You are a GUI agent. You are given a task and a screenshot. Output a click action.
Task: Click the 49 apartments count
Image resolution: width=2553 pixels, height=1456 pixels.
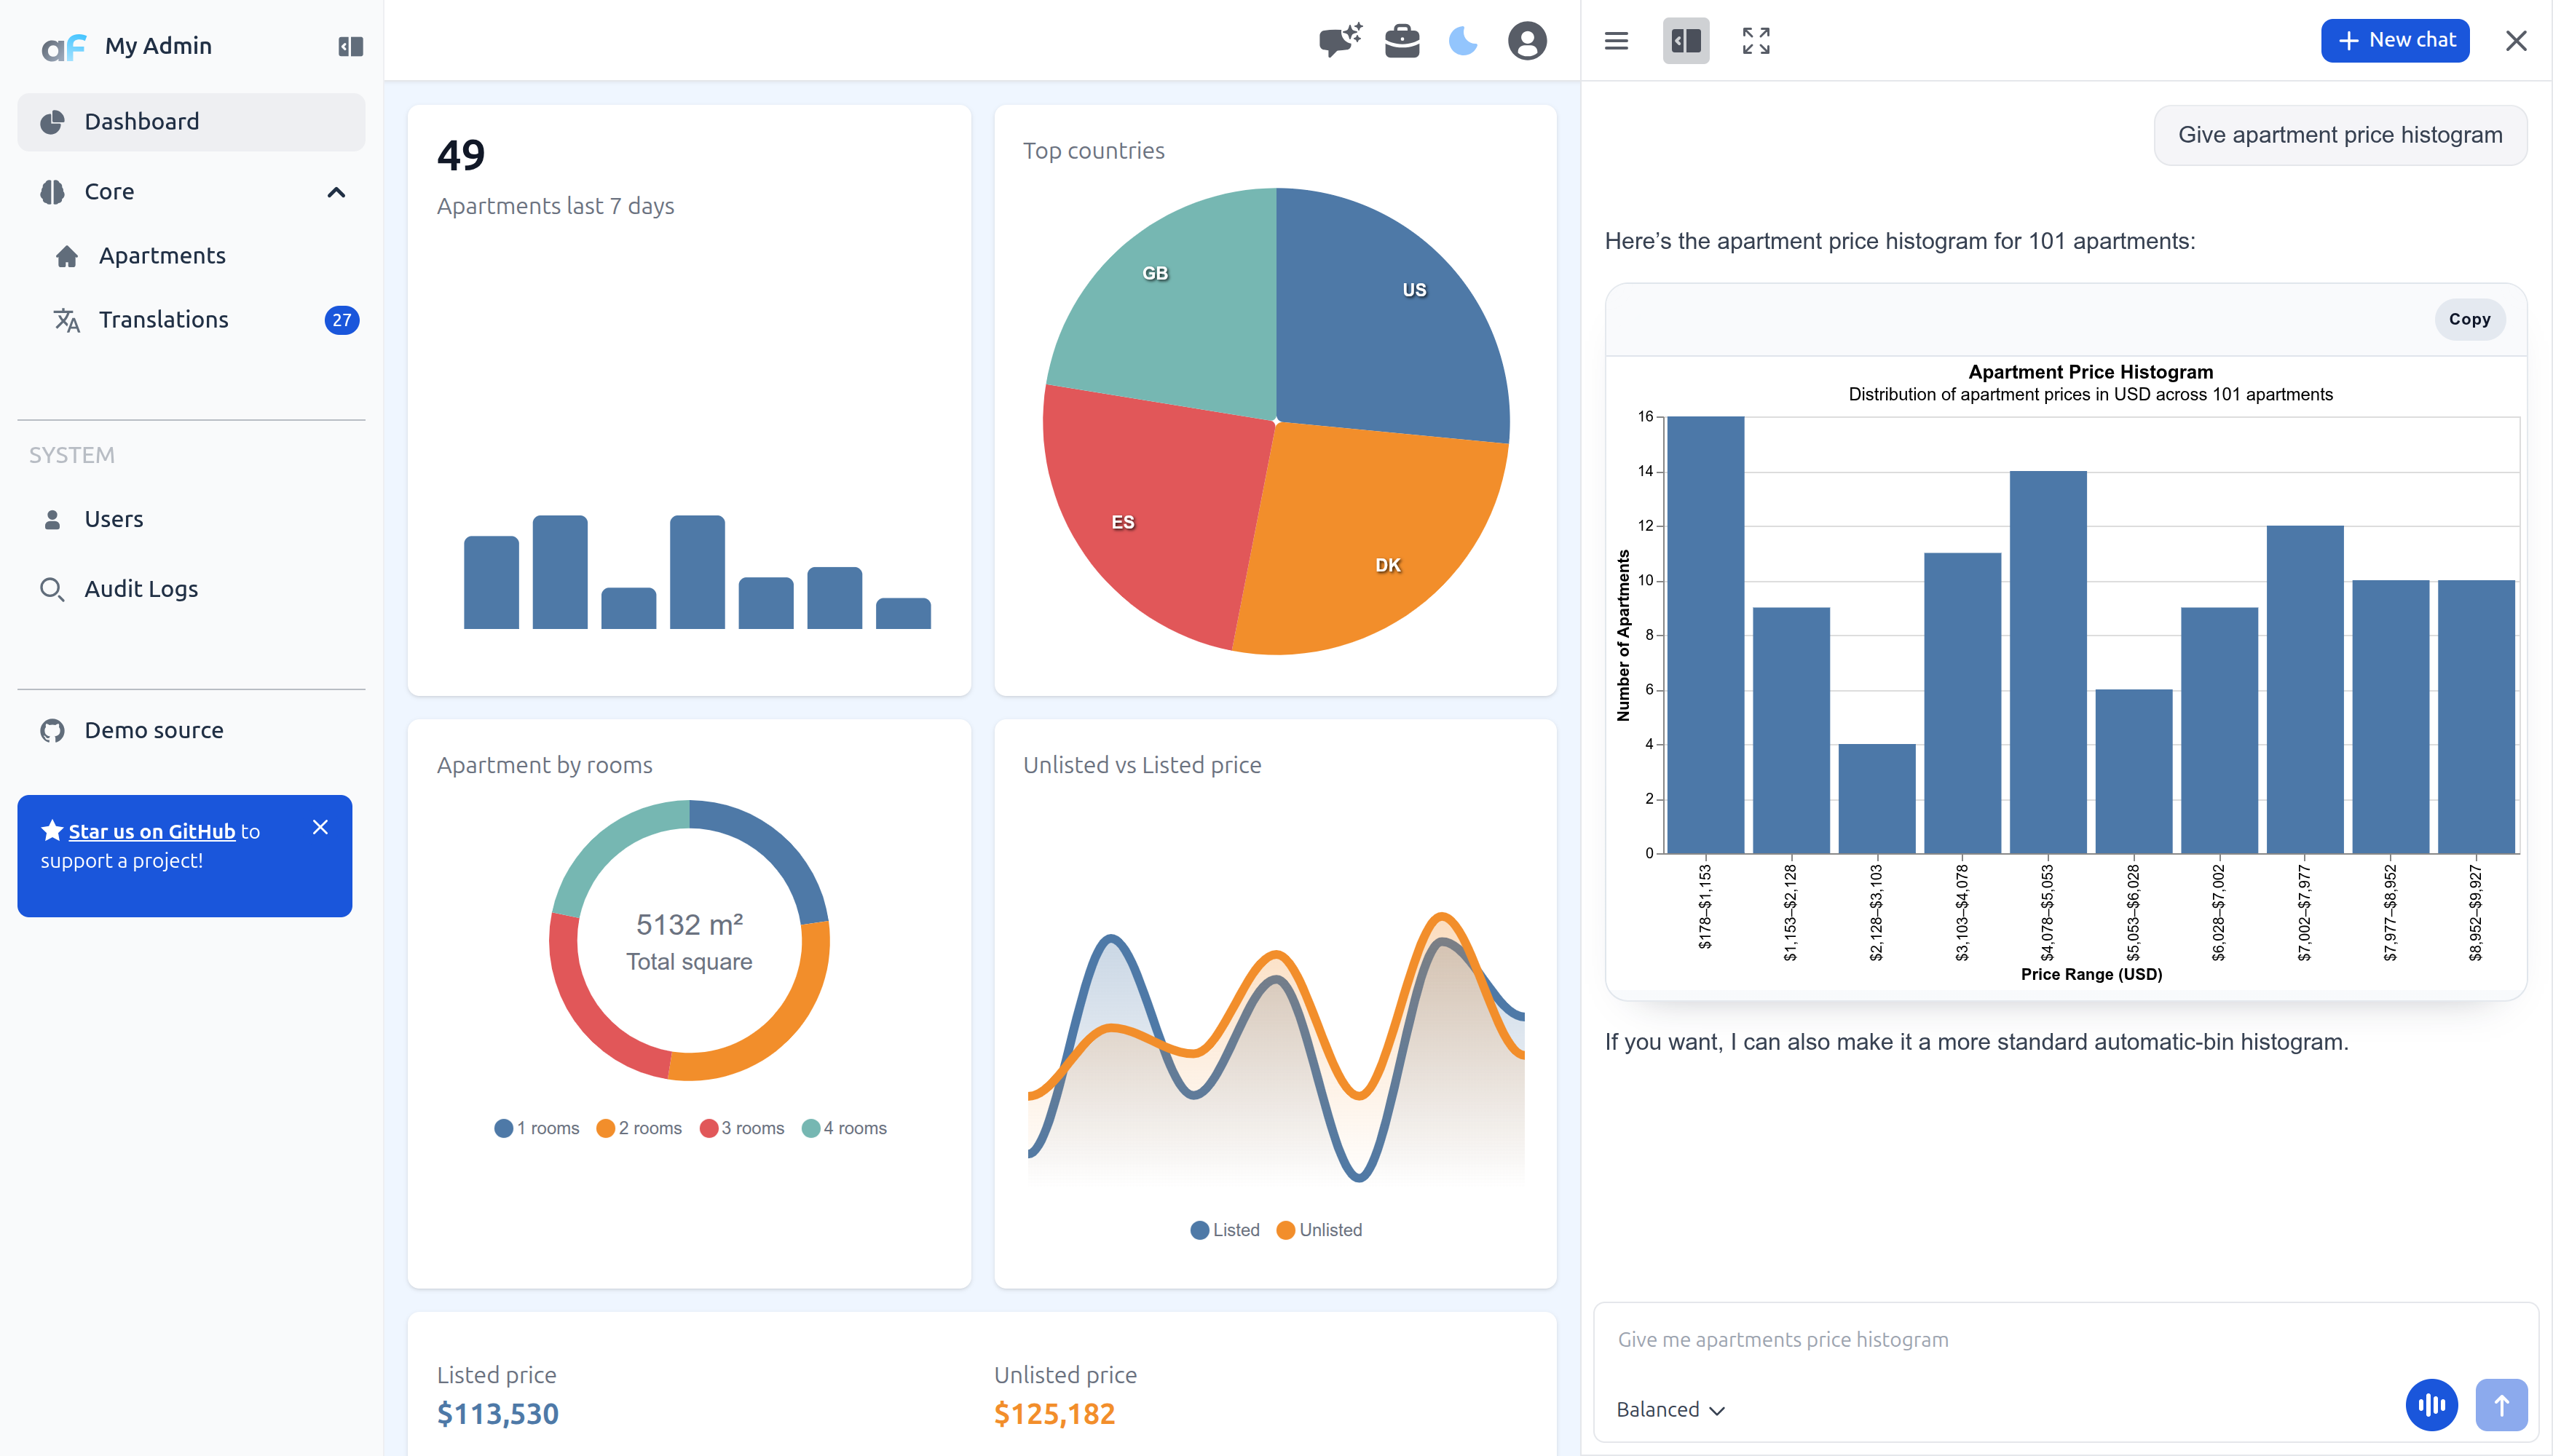tap(461, 155)
